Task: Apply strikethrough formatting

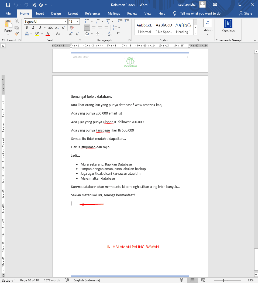Action: 50,27
